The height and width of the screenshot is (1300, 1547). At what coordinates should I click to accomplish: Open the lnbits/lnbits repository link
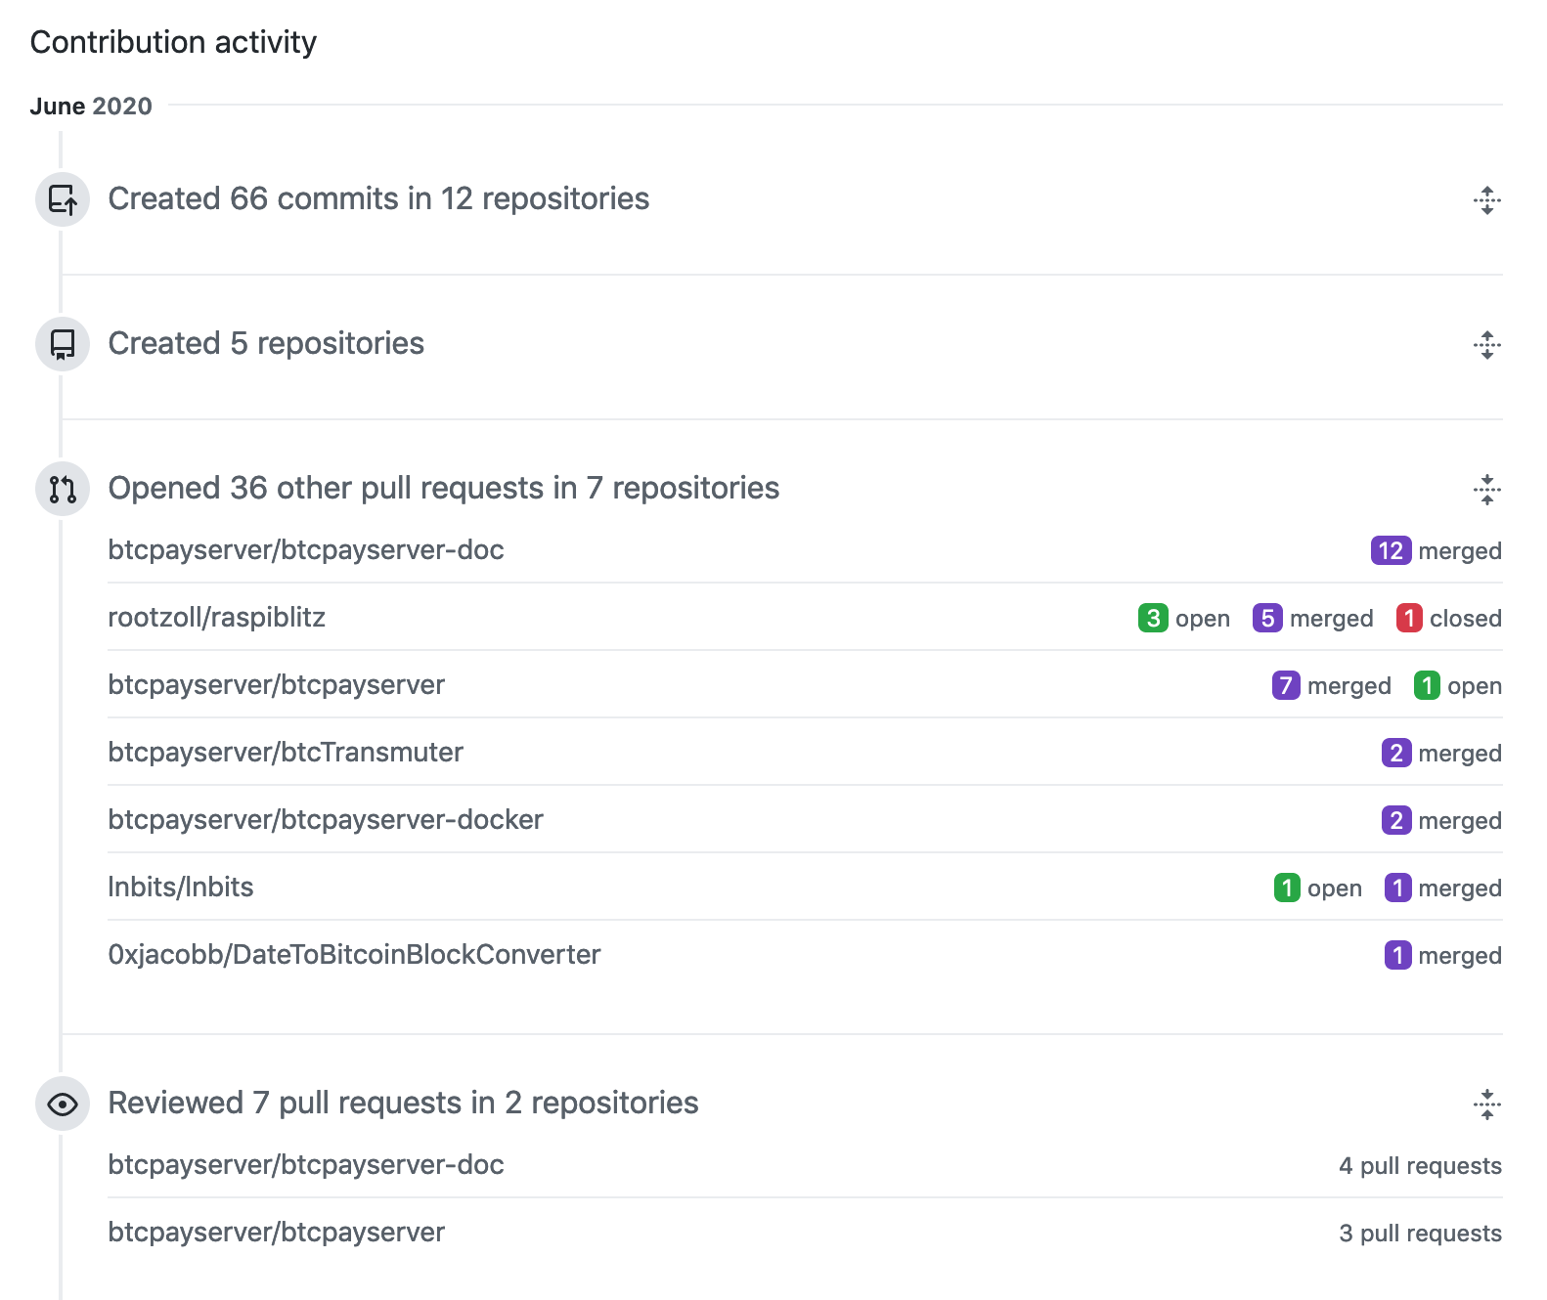tap(181, 888)
